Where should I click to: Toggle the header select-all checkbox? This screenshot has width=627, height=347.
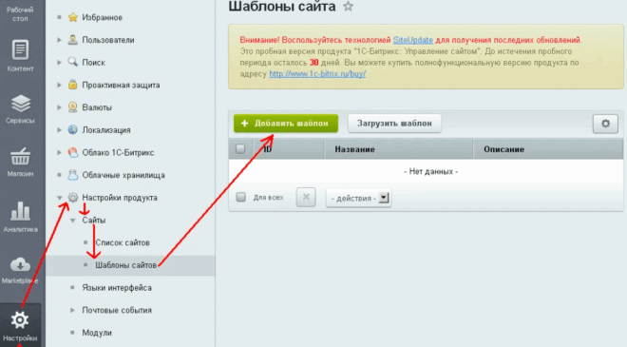[x=240, y=149]
